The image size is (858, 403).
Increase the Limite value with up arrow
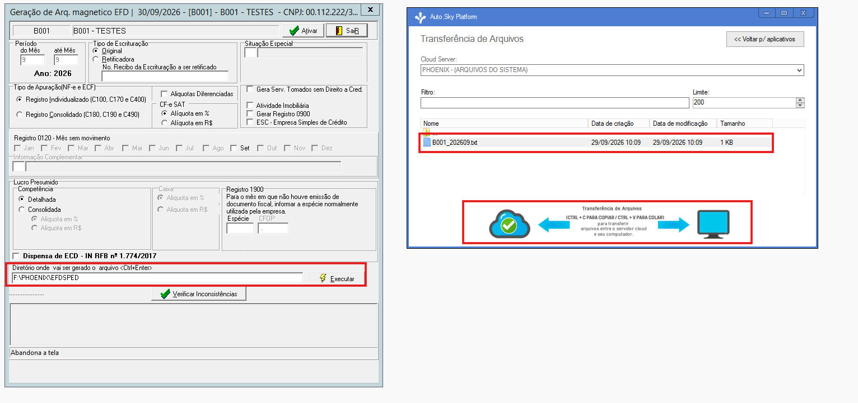pyautogui.click(x=800, y=100)
